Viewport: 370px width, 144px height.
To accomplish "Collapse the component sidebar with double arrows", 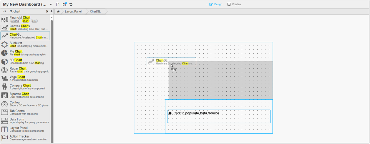I will [x=5, y=11].
